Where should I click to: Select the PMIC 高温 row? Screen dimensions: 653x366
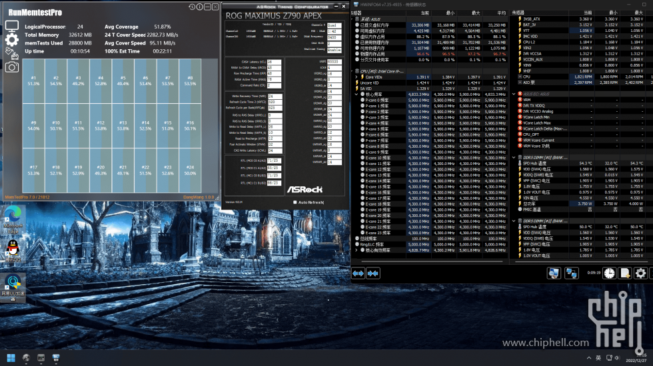582,210
